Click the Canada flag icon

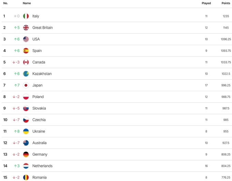coord(26,62)
